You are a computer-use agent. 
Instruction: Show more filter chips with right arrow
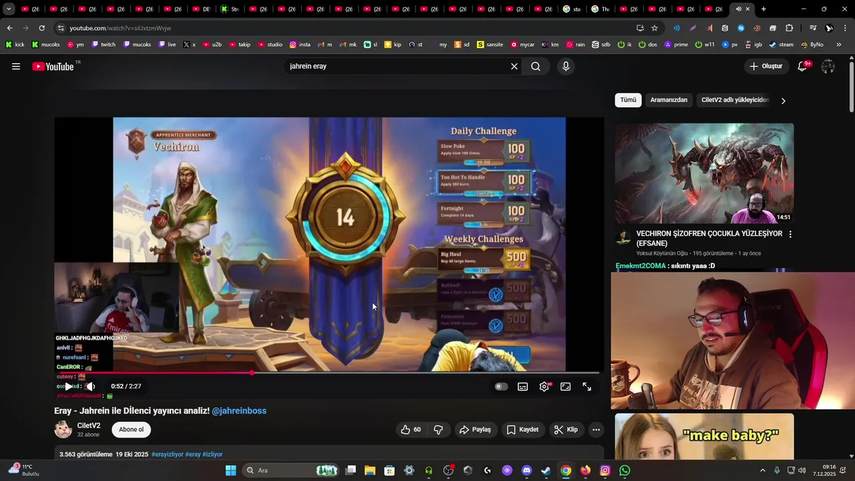point(783,101)
